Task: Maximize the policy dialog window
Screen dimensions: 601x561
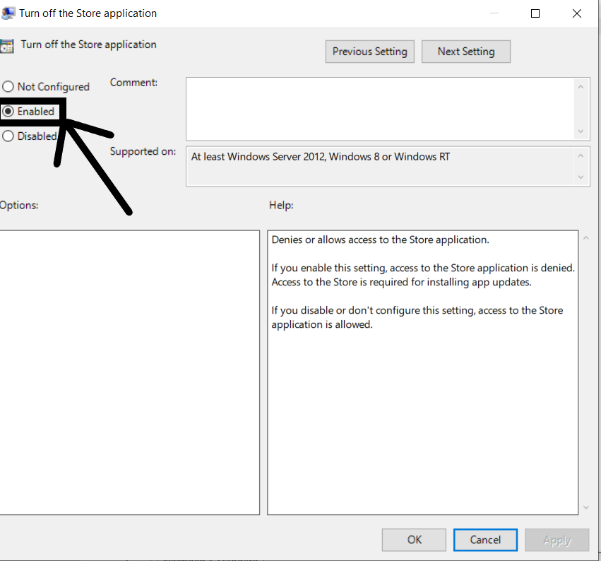Action: click(x=535, y=13)
